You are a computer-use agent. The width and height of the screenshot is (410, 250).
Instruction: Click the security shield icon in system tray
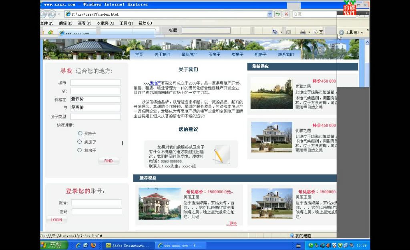(x=340, y=245)
